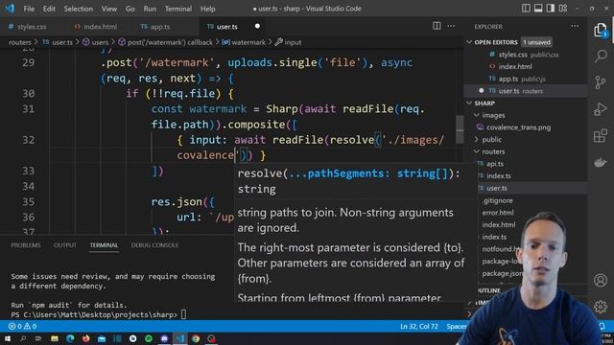Image resolution: width=614 pixels, height=345 pixels.
Task: Launch Microsoft Edge from taskbar
Action: pyautogui.click(x=70, y=338)
